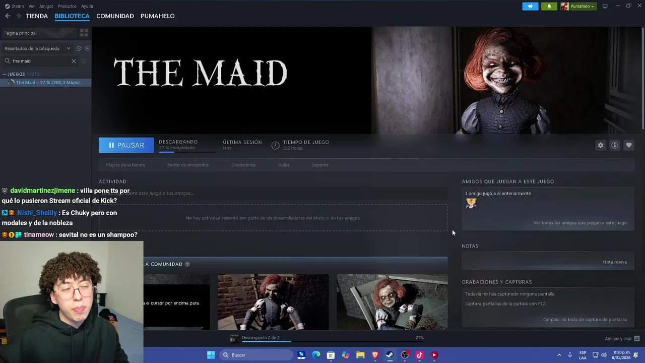Screen dimensions: 645x363
Task: Open the Windows Start menu
Action: tap(211, 355)
